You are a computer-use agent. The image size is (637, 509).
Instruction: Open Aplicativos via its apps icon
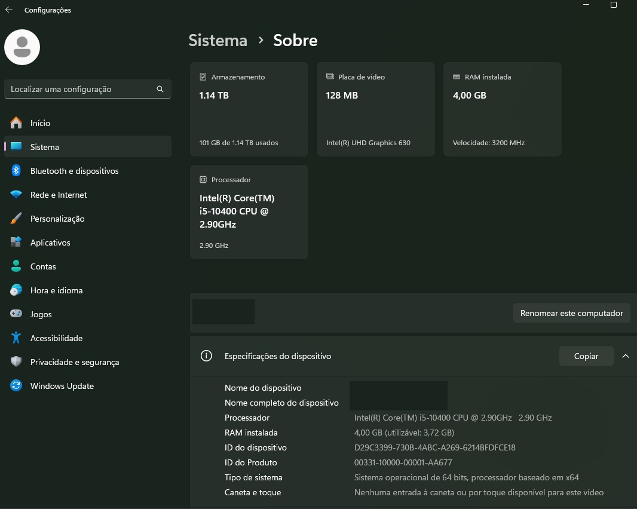(x=15, y=243)
